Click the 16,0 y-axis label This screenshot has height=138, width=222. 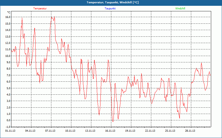[8, 17]
